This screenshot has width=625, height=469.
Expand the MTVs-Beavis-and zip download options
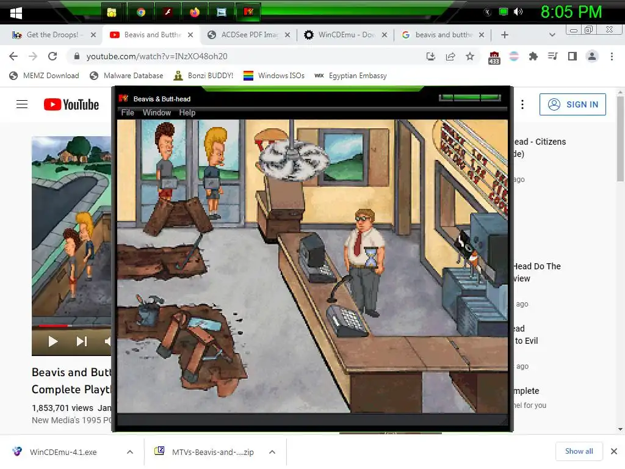click(272, 452)
